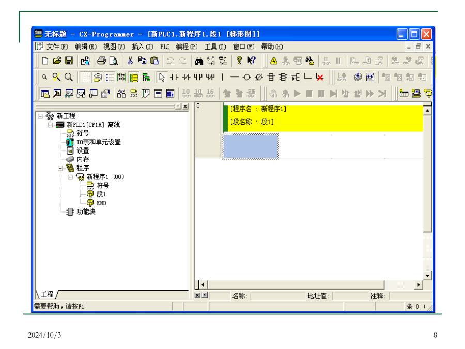Insert a new output coil
Screen dimensions: 465x349
(x=246, y=78)
